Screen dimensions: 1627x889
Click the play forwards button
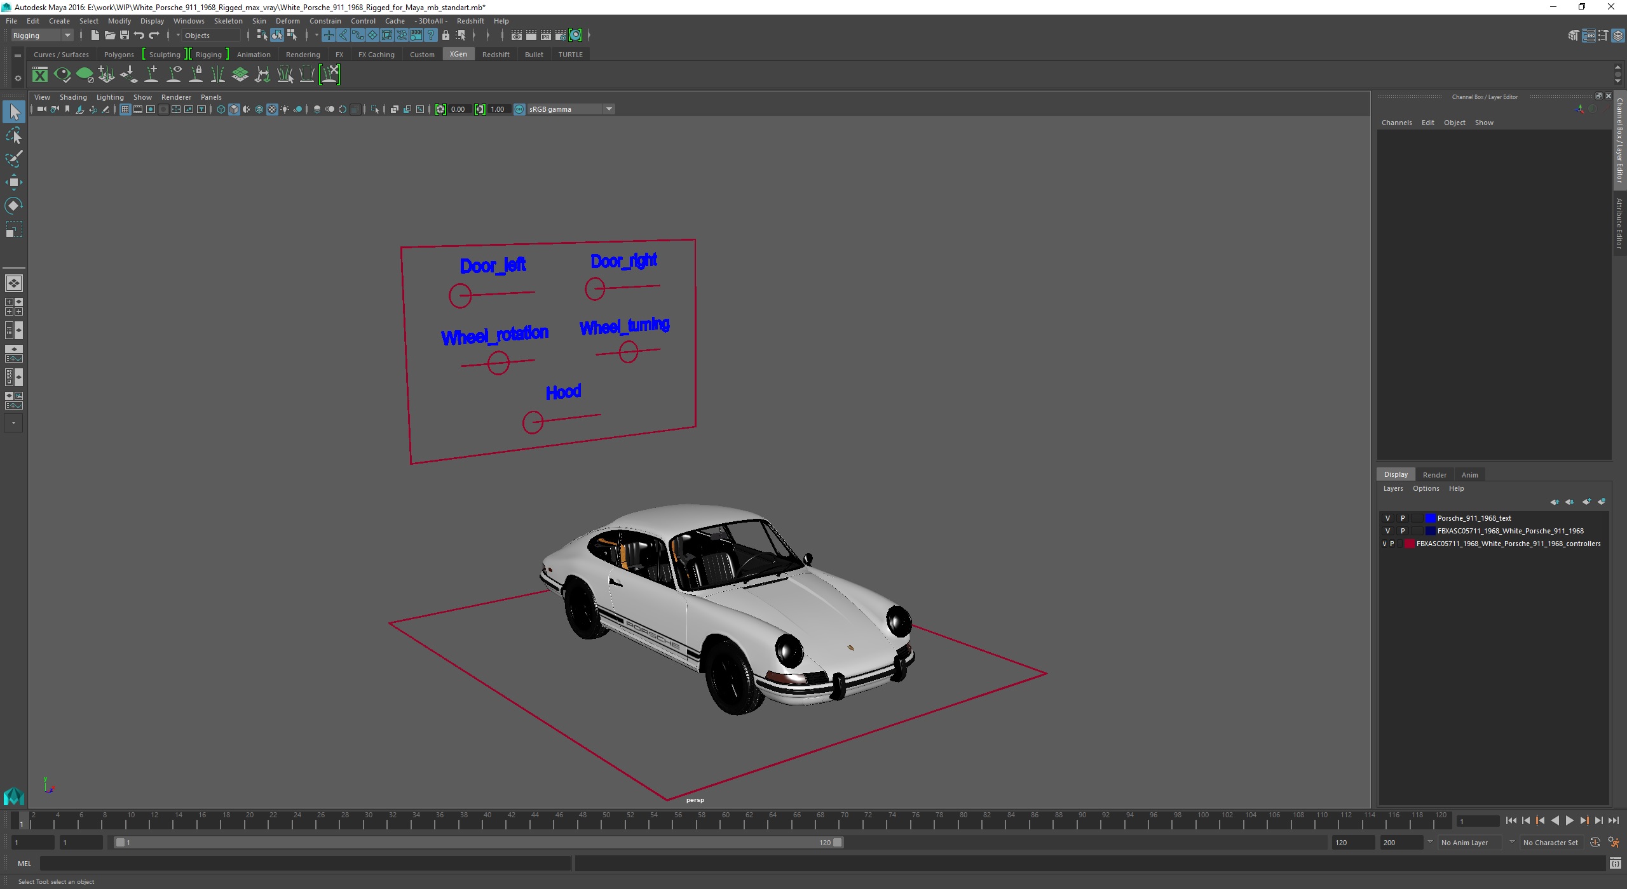pos(1569,821)
